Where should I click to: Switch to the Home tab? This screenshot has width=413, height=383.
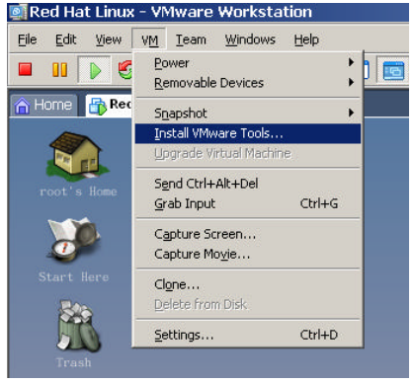point(43,106)
